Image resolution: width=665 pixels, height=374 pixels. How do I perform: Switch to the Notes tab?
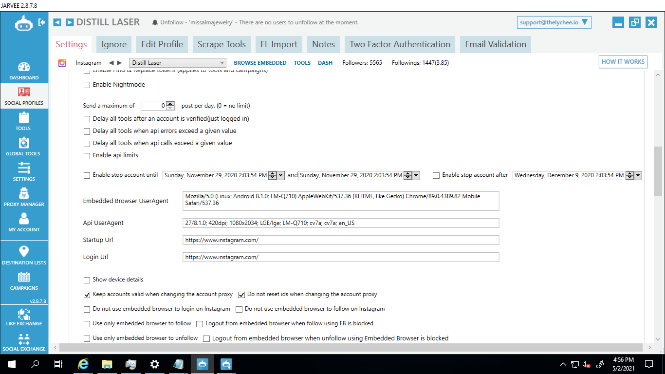[x=324, y=44]
